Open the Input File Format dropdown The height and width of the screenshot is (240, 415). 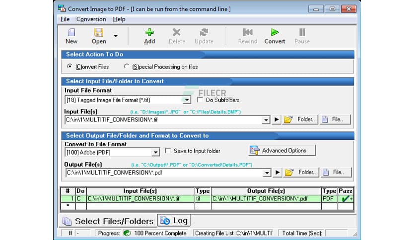tap(187, 100)
